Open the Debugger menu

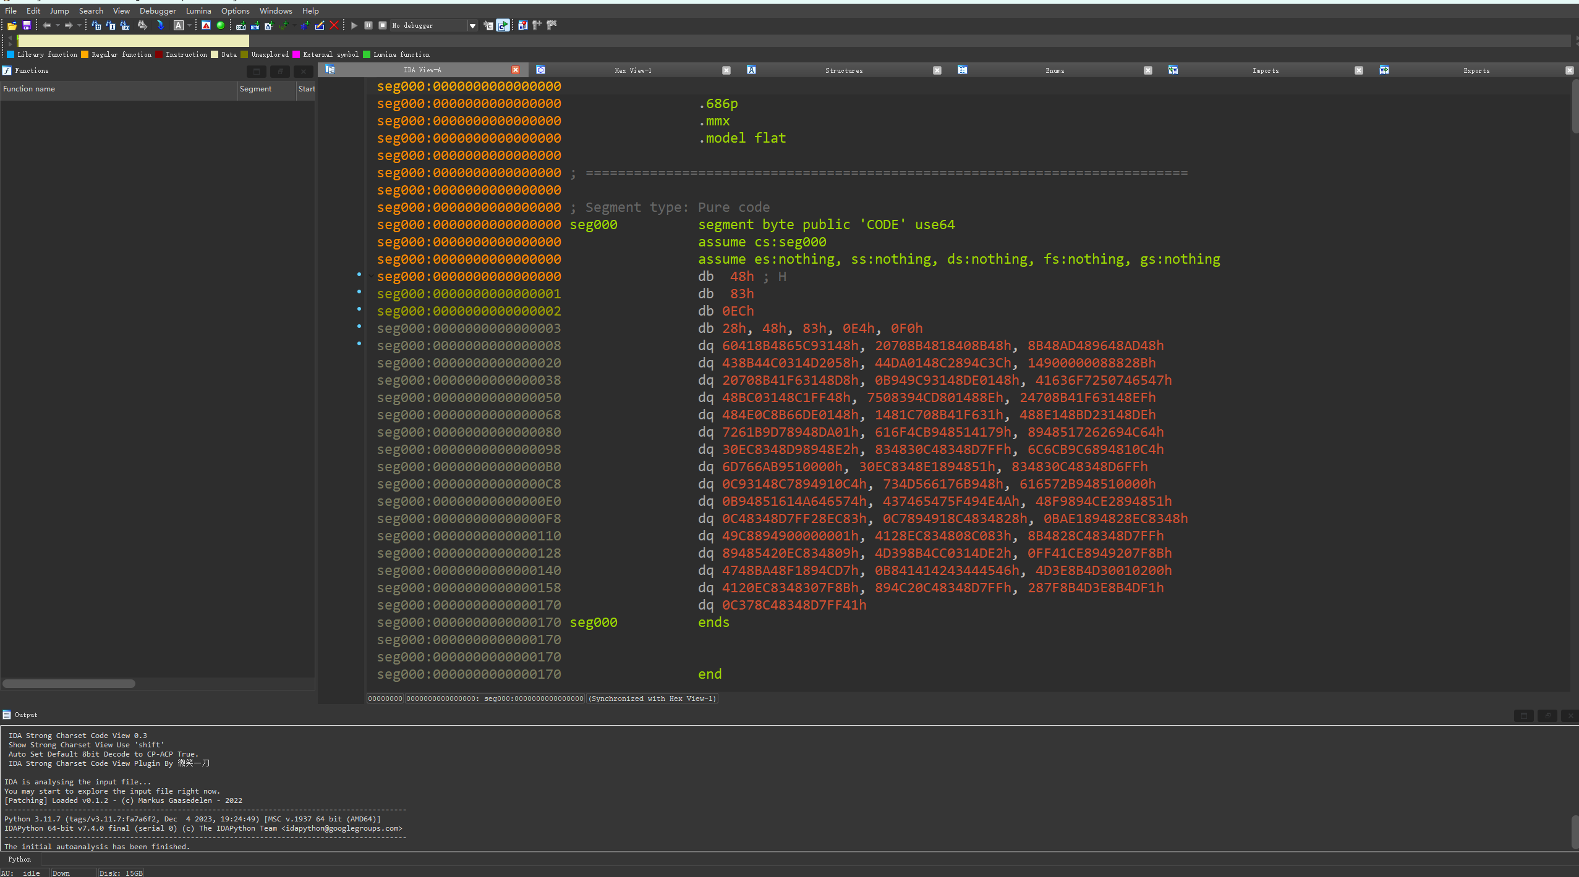(x=158, y=10)
